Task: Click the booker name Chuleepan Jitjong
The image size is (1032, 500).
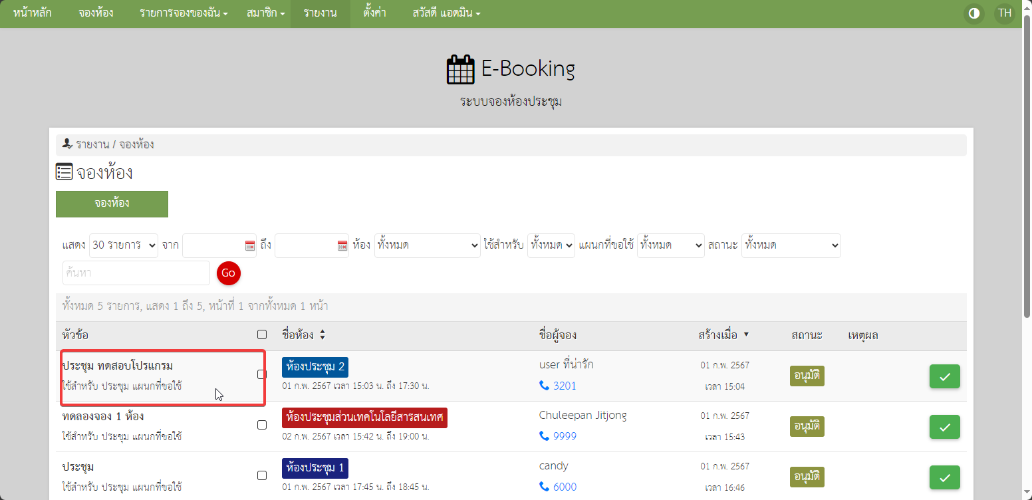Action: point(583,415)
